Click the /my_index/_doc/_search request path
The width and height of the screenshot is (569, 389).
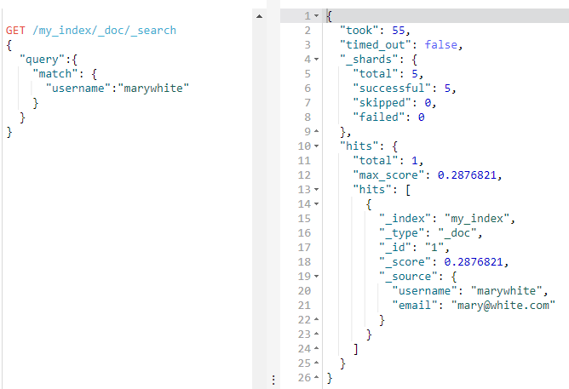pyautogui.click(x=104, y=31)
